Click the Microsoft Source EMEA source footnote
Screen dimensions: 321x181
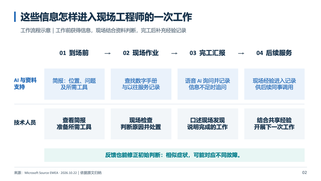(x=58, y=173)
